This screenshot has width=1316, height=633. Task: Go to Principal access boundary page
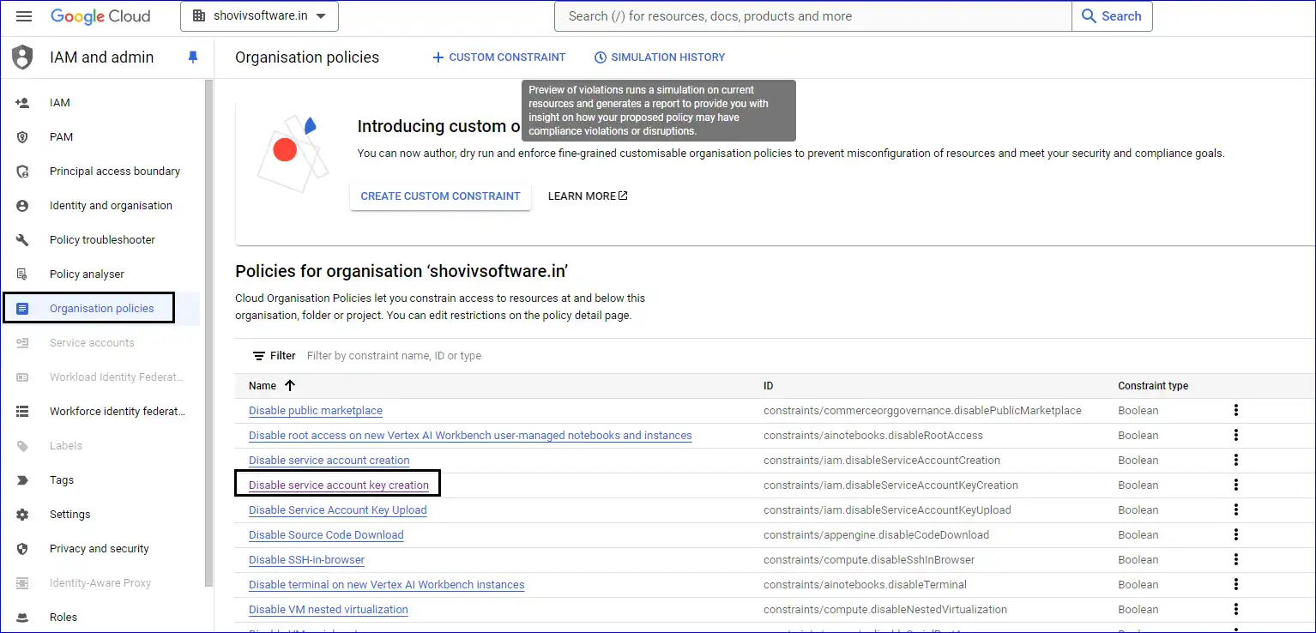(114, 172)
